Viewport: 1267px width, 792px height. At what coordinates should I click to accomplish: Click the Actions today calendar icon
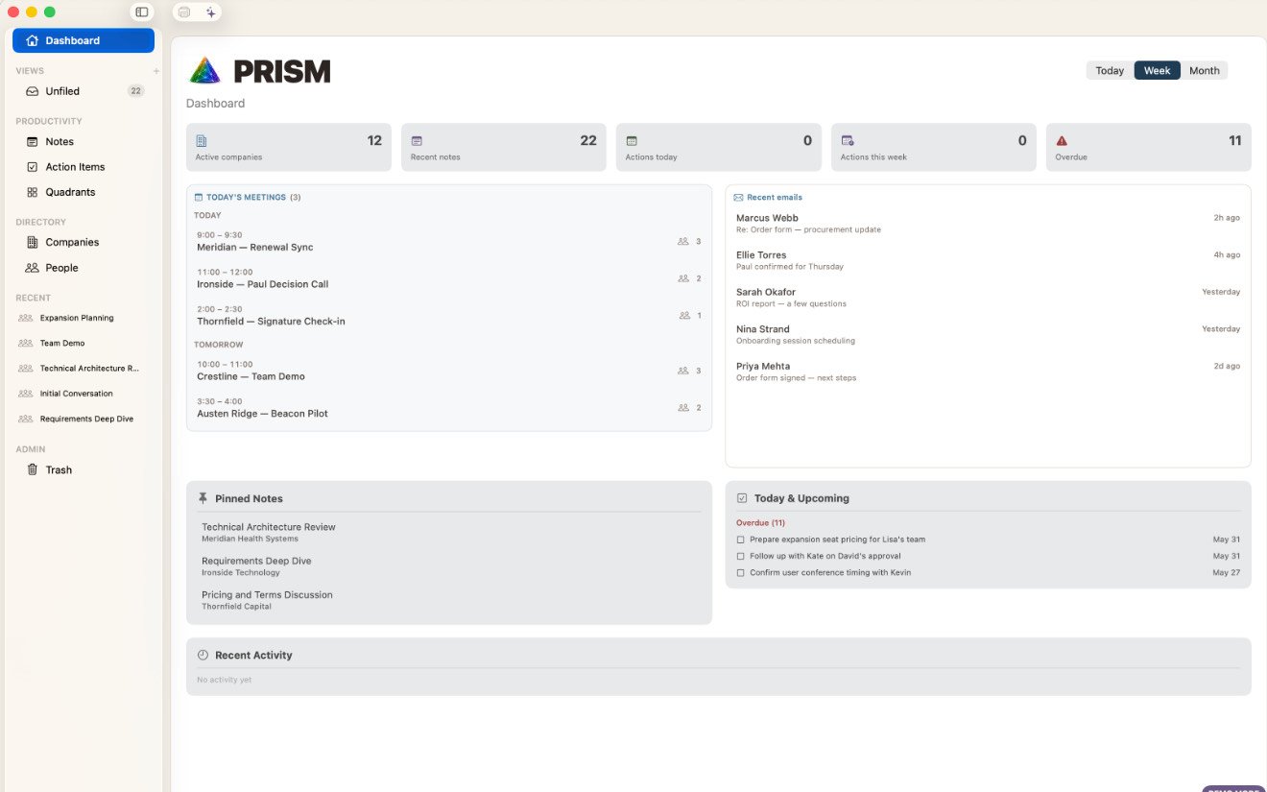632,141
